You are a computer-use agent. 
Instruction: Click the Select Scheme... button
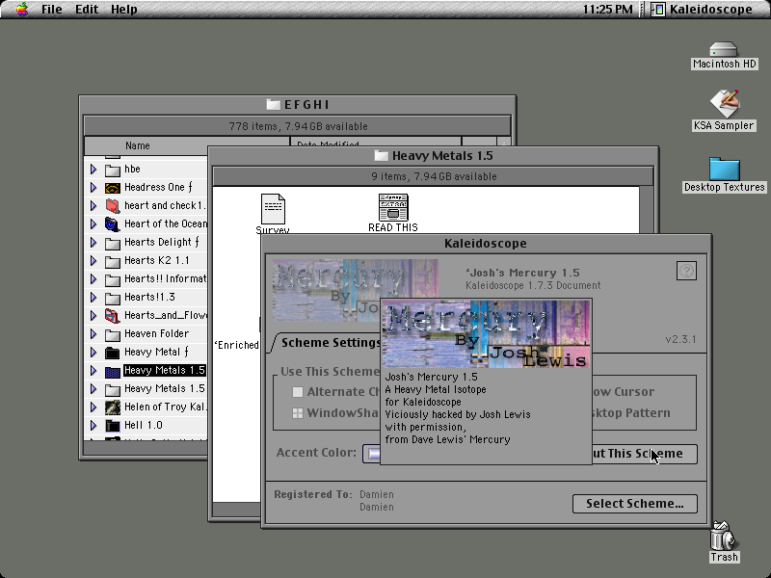pyautogui.click(x=635, y=503)
